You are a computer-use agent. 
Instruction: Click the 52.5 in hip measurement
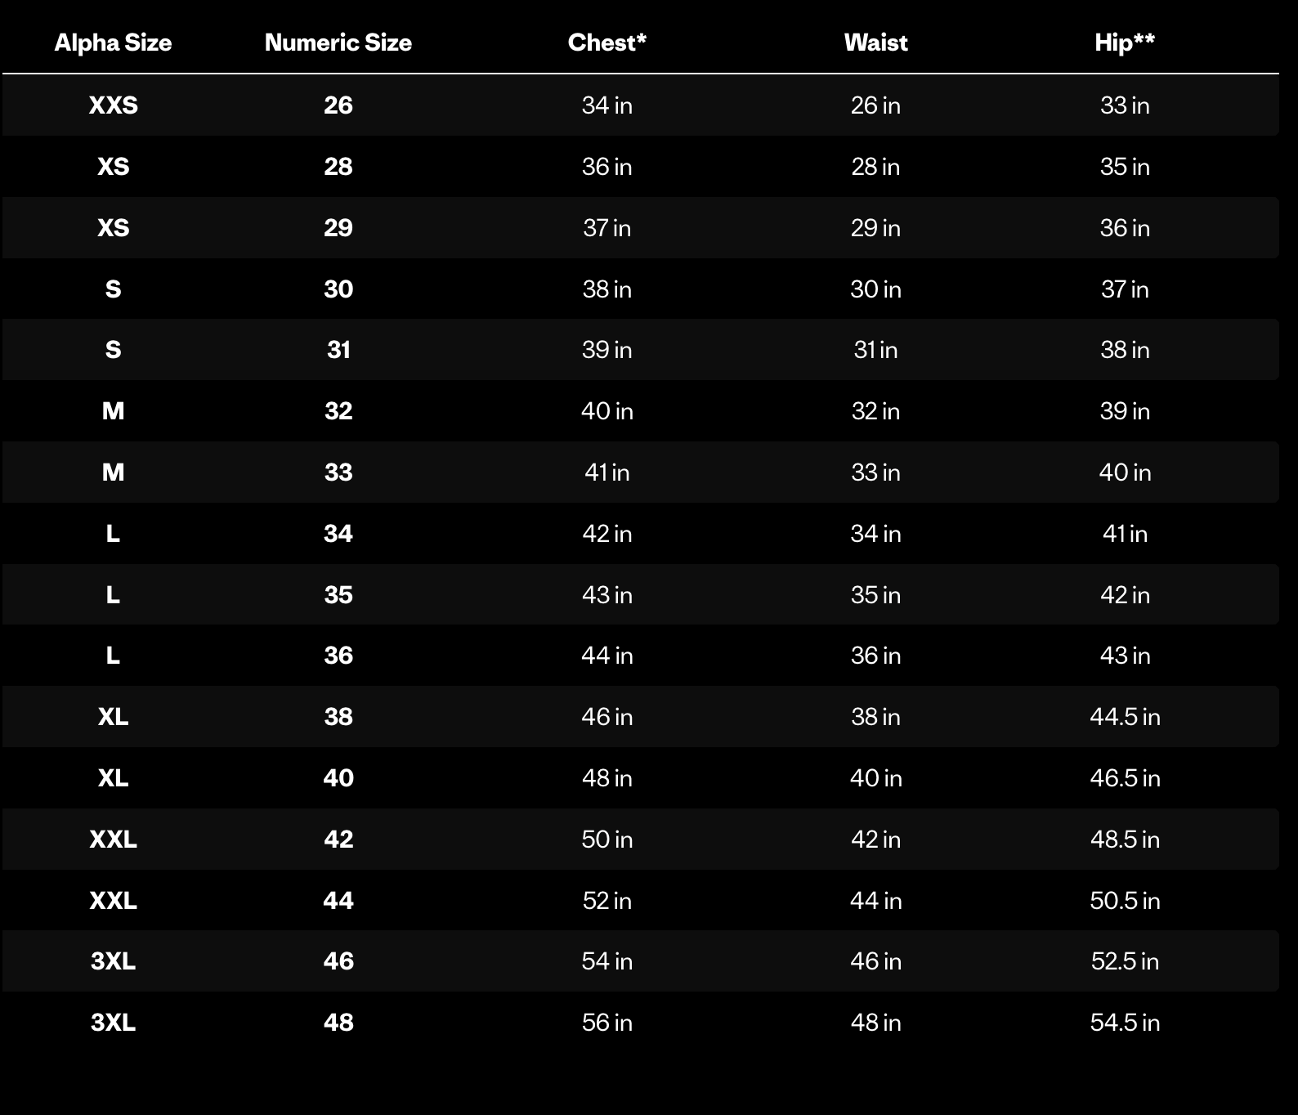(1125, 961)
